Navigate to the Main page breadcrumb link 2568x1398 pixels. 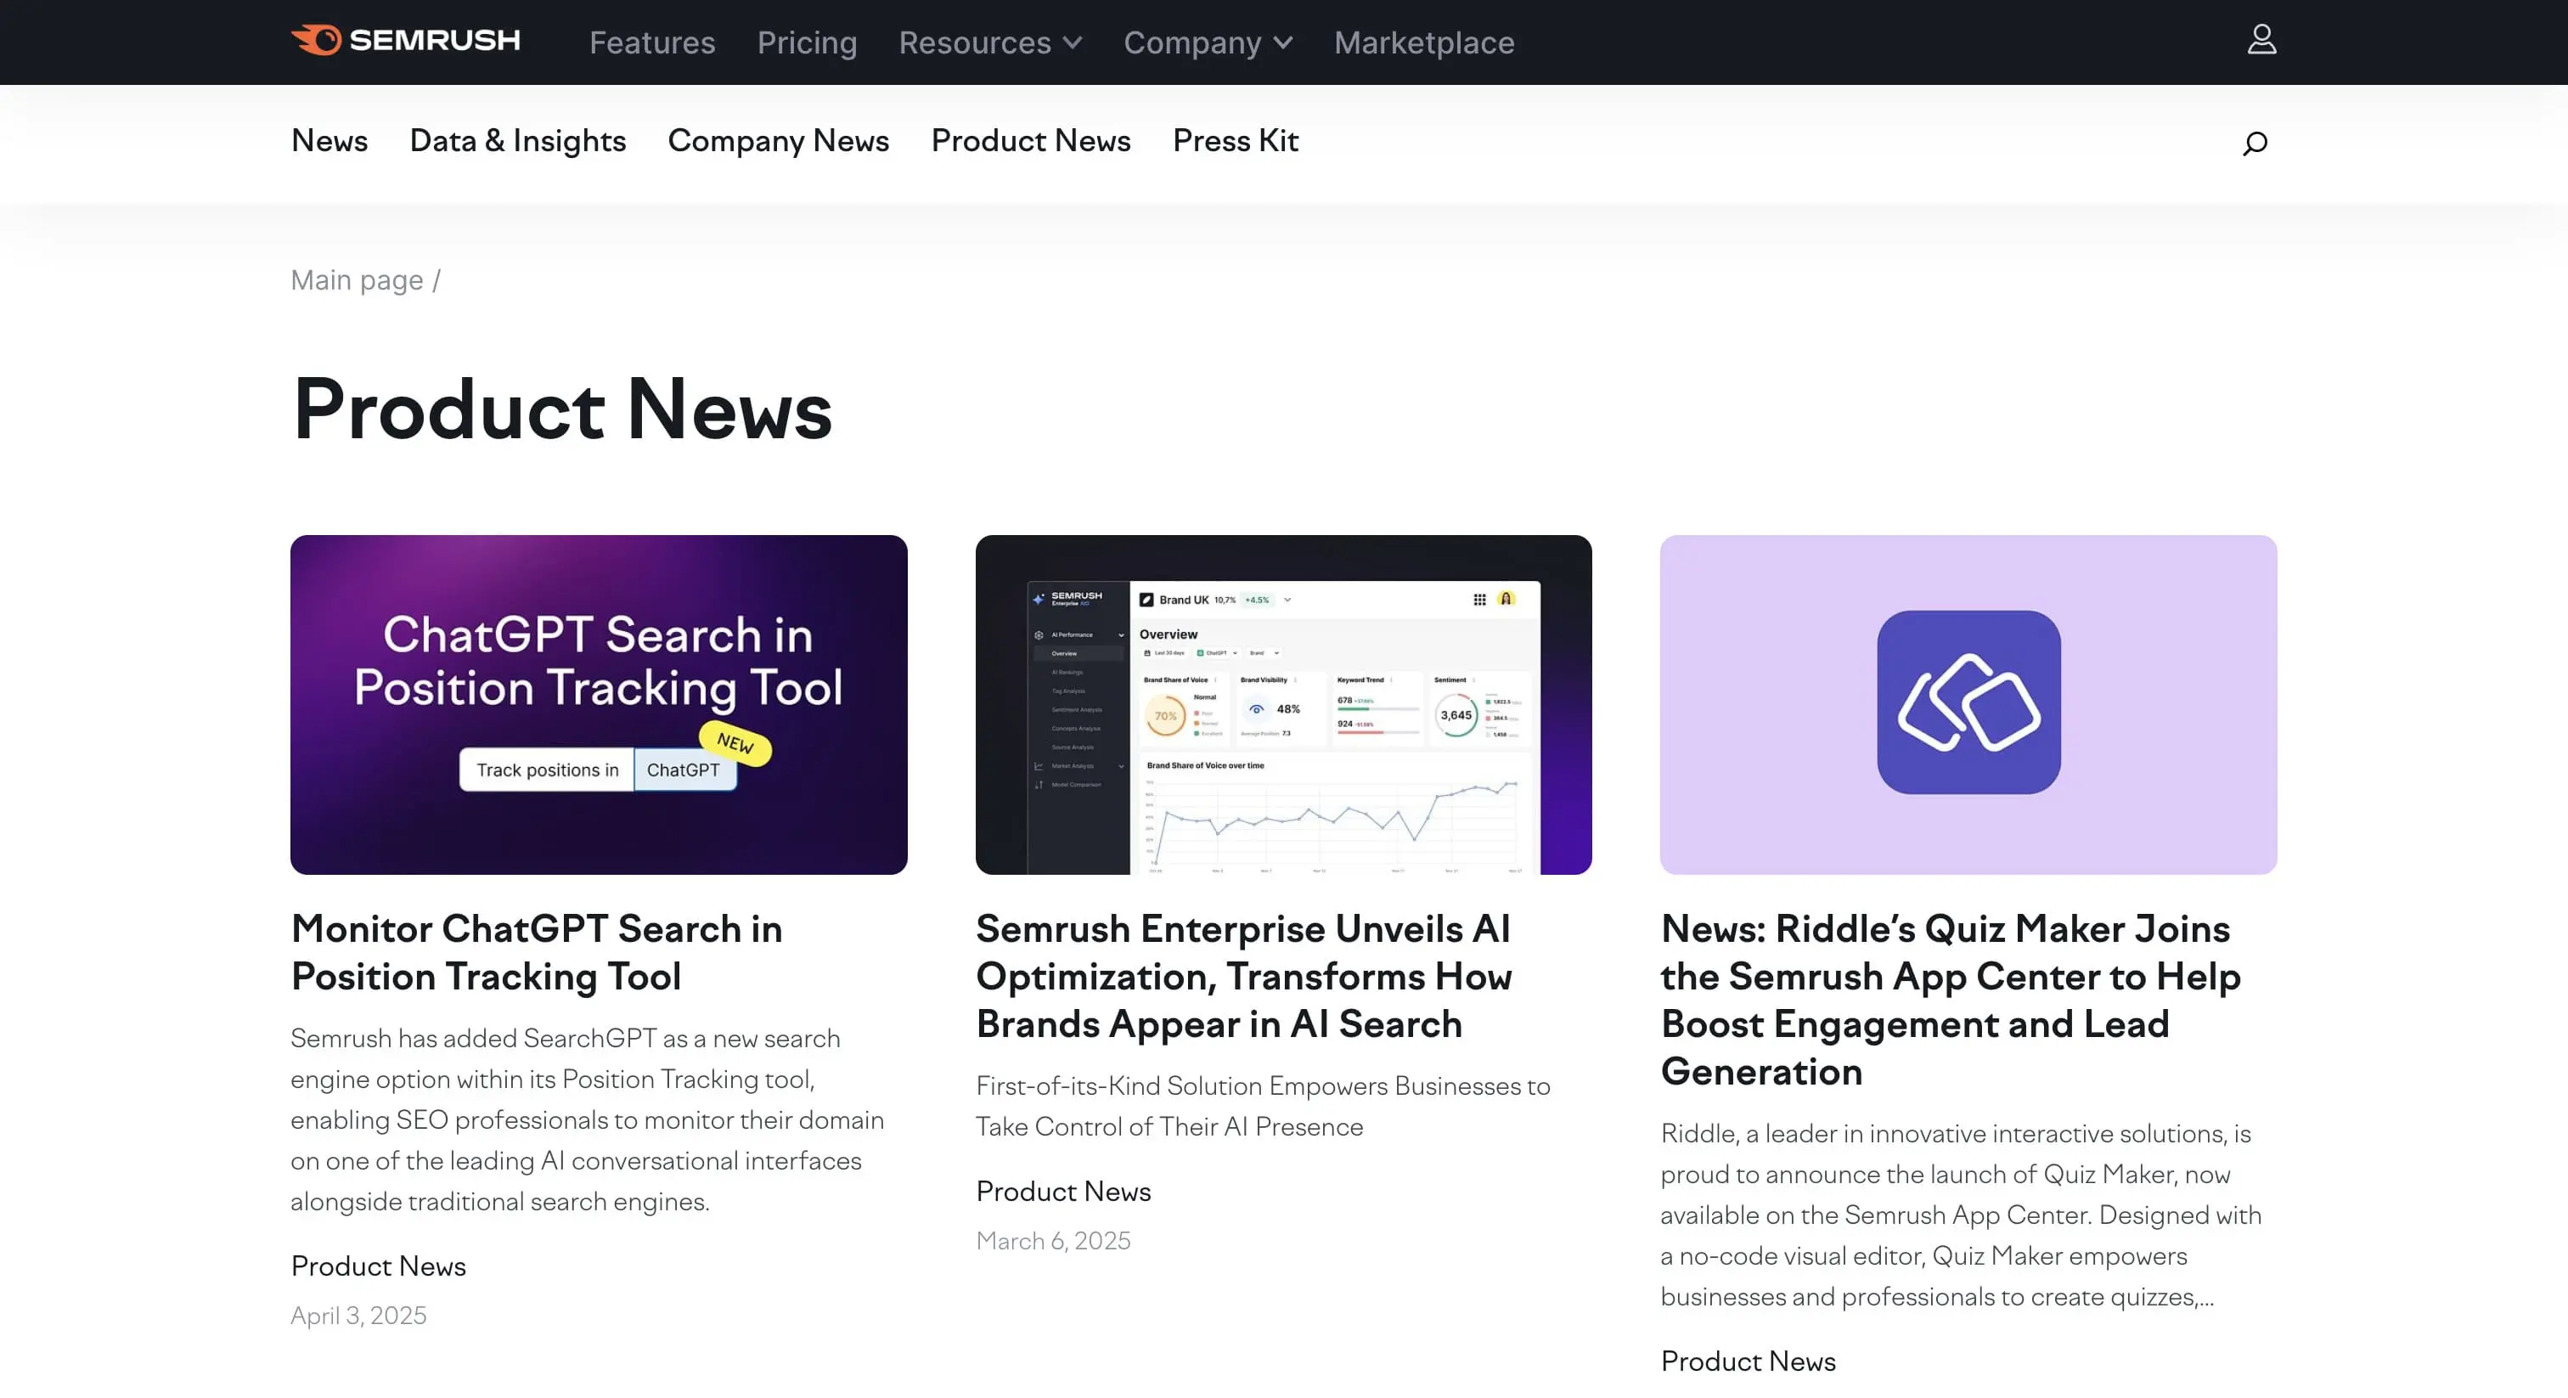[x=356, y=280]
